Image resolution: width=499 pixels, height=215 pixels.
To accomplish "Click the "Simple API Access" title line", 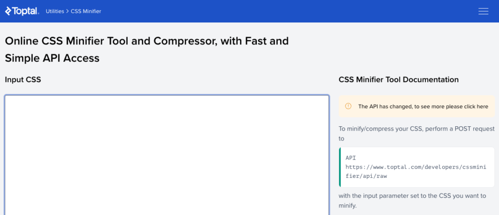I will [x=52, y=59].
